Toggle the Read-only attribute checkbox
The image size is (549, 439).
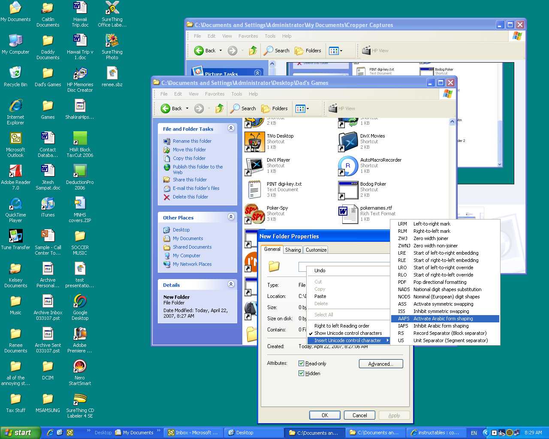[x=302, y=364]
